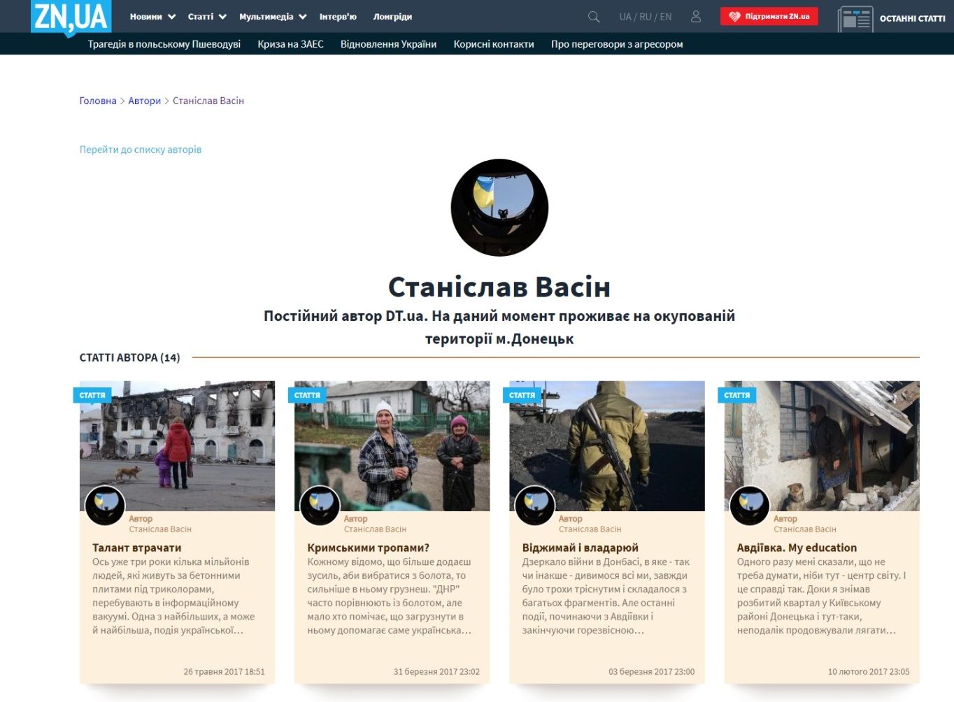
Task: Click СТАТТІ АВТОРА (14) heading
Action: click(130, 357)
